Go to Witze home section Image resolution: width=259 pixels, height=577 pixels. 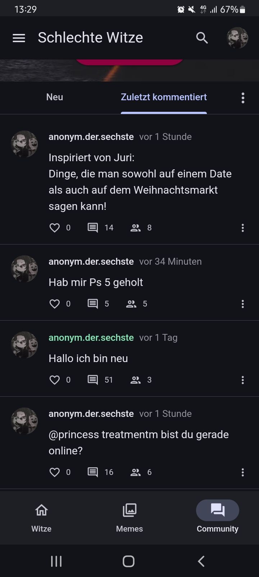click(x=41, y=517)
